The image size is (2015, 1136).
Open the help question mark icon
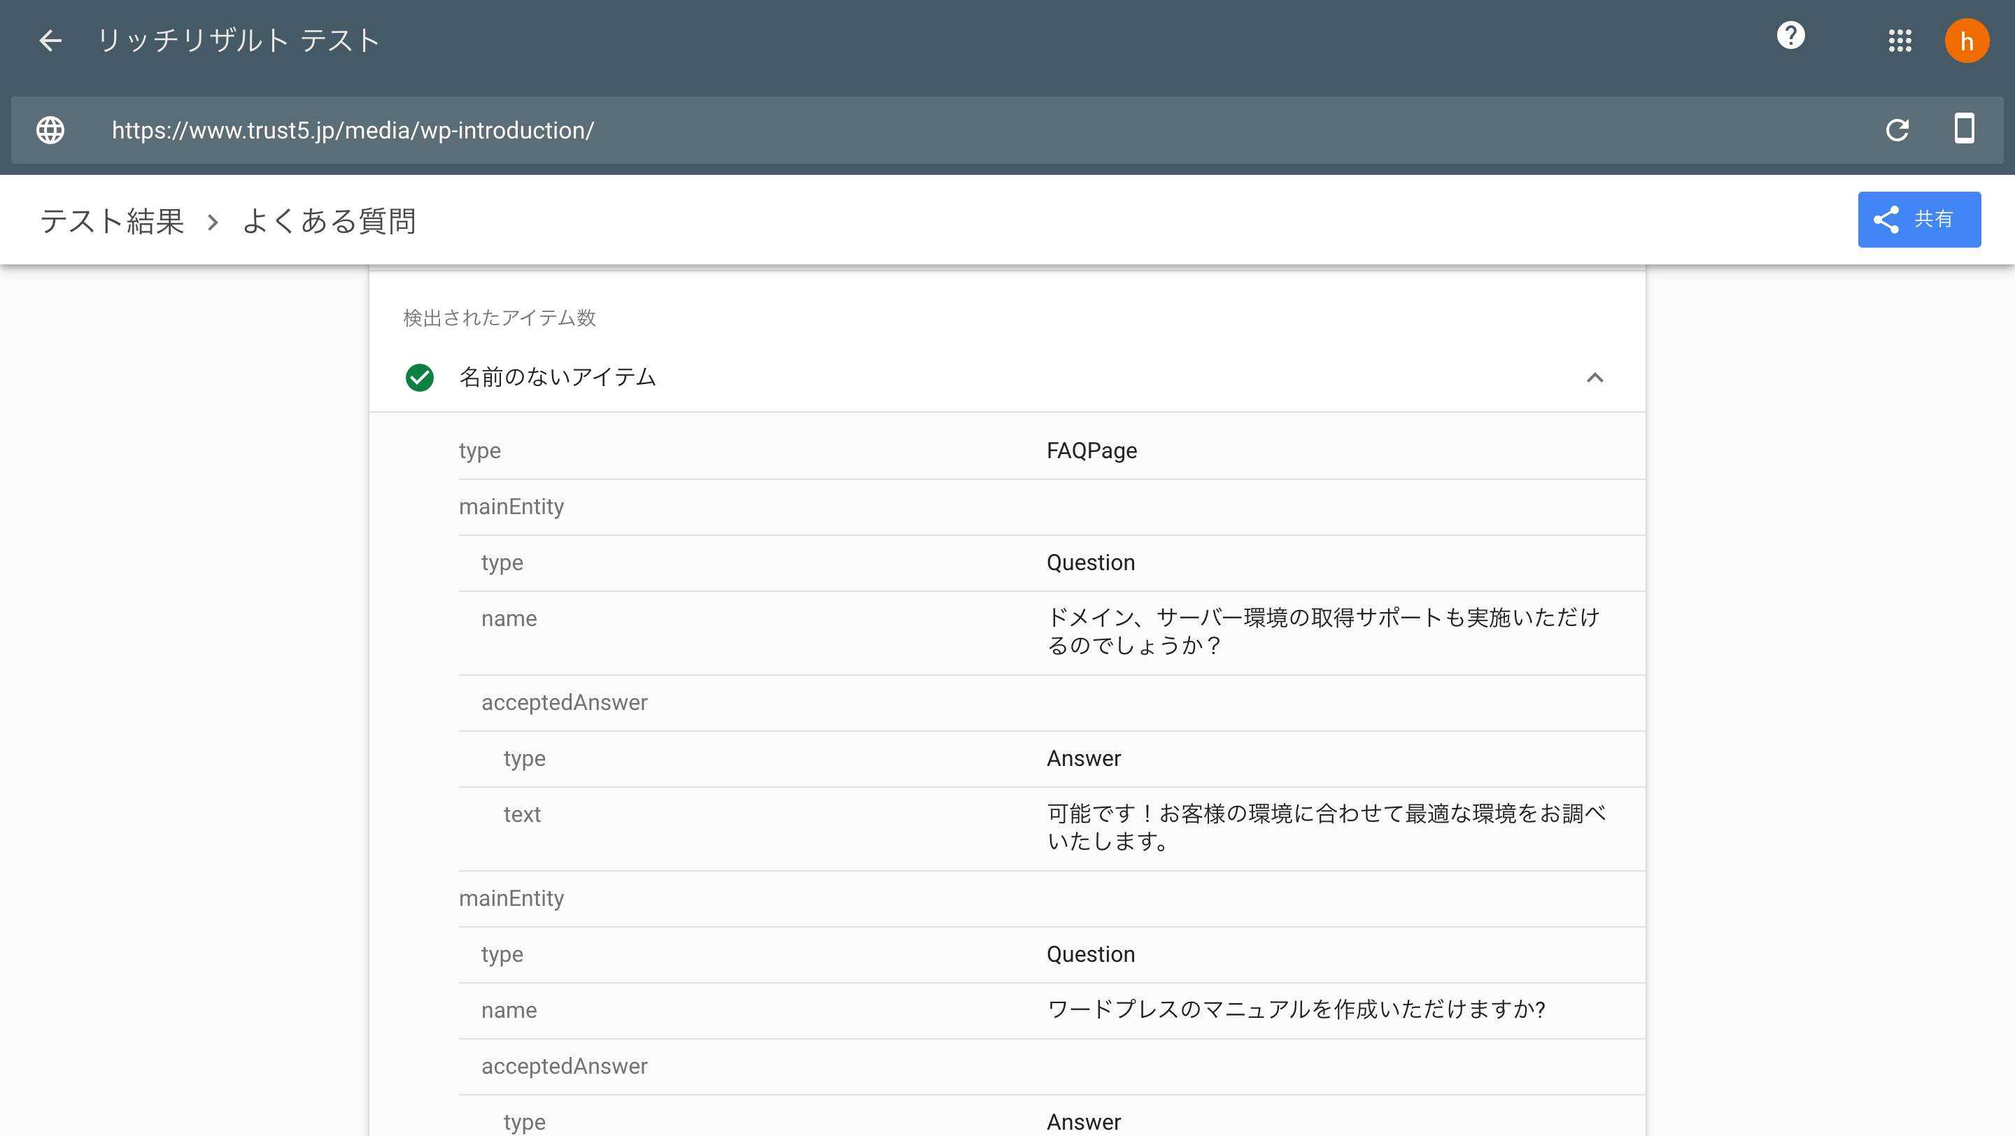(x=1790, y=35)
